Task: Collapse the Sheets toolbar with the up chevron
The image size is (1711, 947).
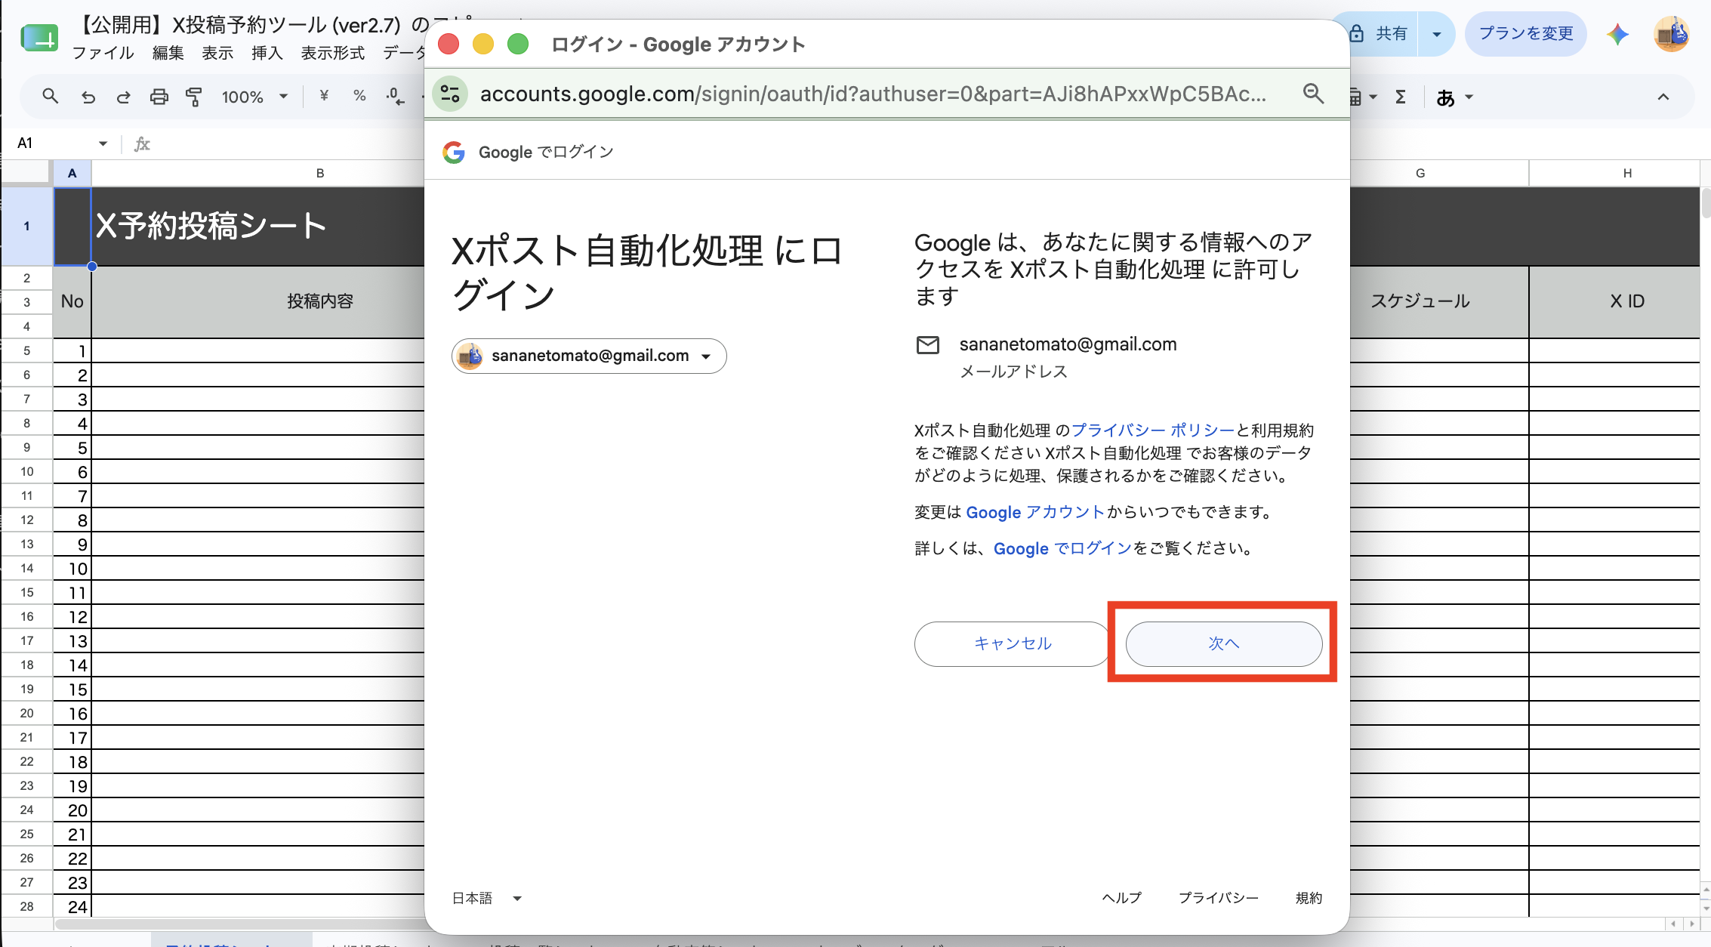Action: tap(1663, 97)
